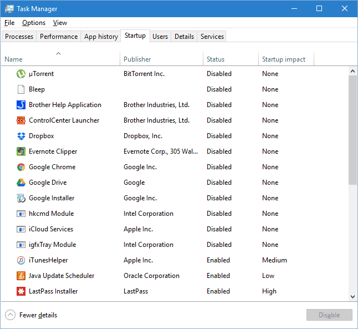
Task: Open the View menu
Action: 60,23
